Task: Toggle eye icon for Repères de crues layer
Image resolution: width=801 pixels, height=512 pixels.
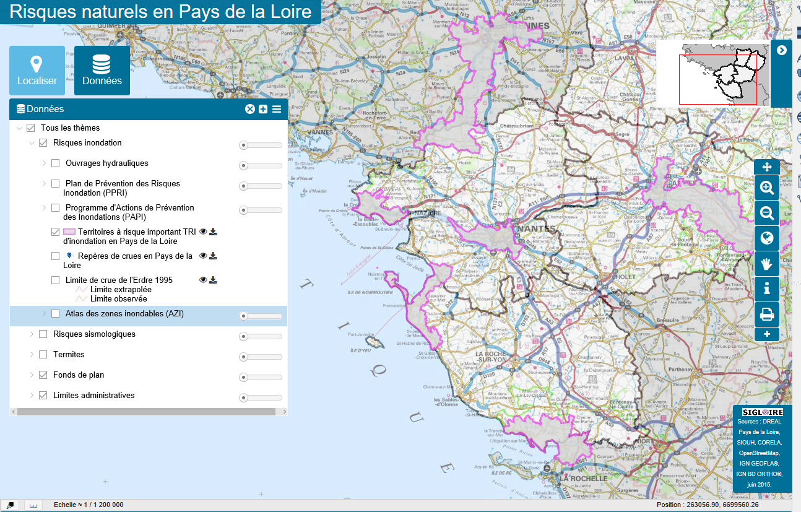Action: point(203,256)
